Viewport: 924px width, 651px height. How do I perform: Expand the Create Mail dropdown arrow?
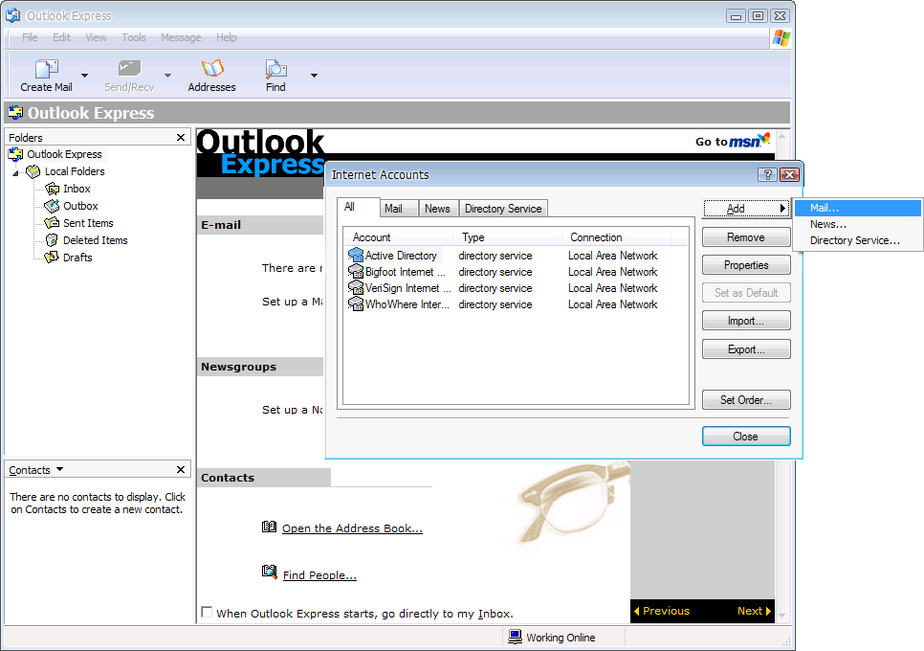point(84,76)
